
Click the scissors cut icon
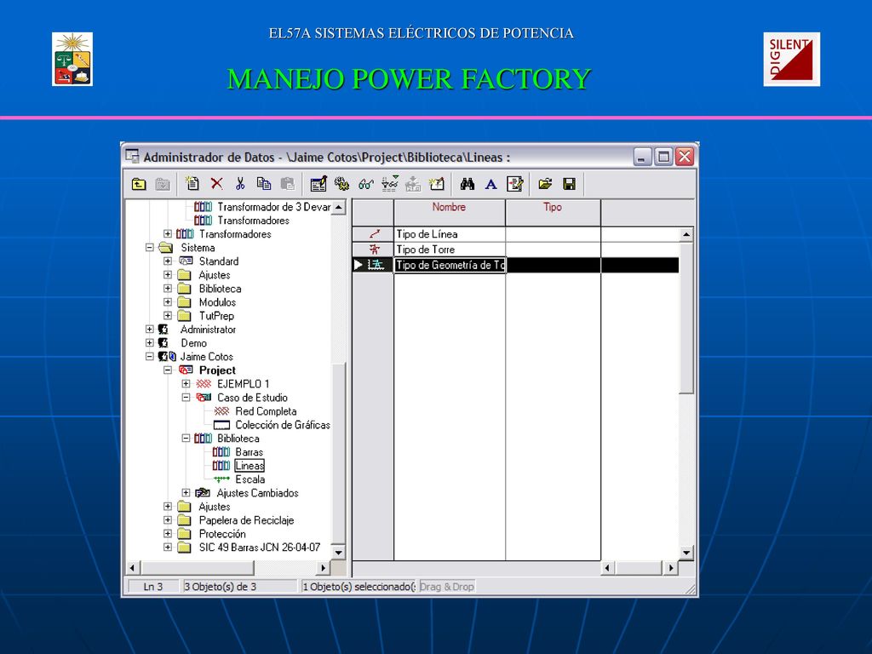(240, 184)
